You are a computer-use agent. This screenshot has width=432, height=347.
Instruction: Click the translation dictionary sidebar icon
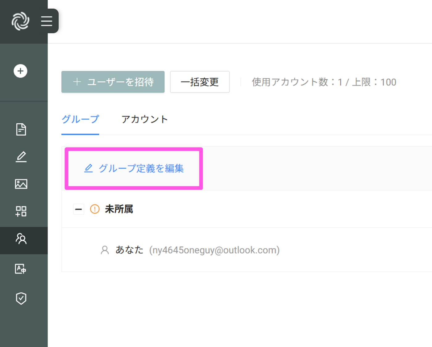click(x=21, y=269)
